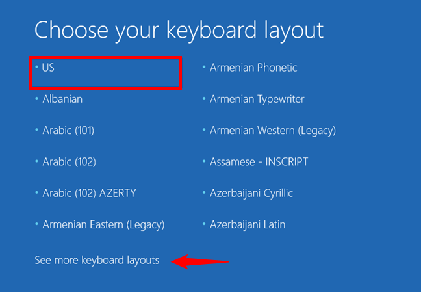Pick the Azerbaijani Latin layout

click(x=248, y=225)
